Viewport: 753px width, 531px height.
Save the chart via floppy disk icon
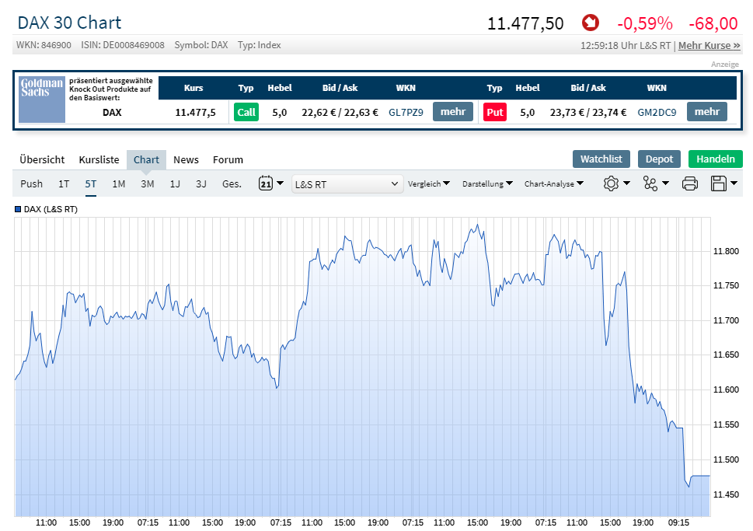pyautogui.click(x=719, y=183)
